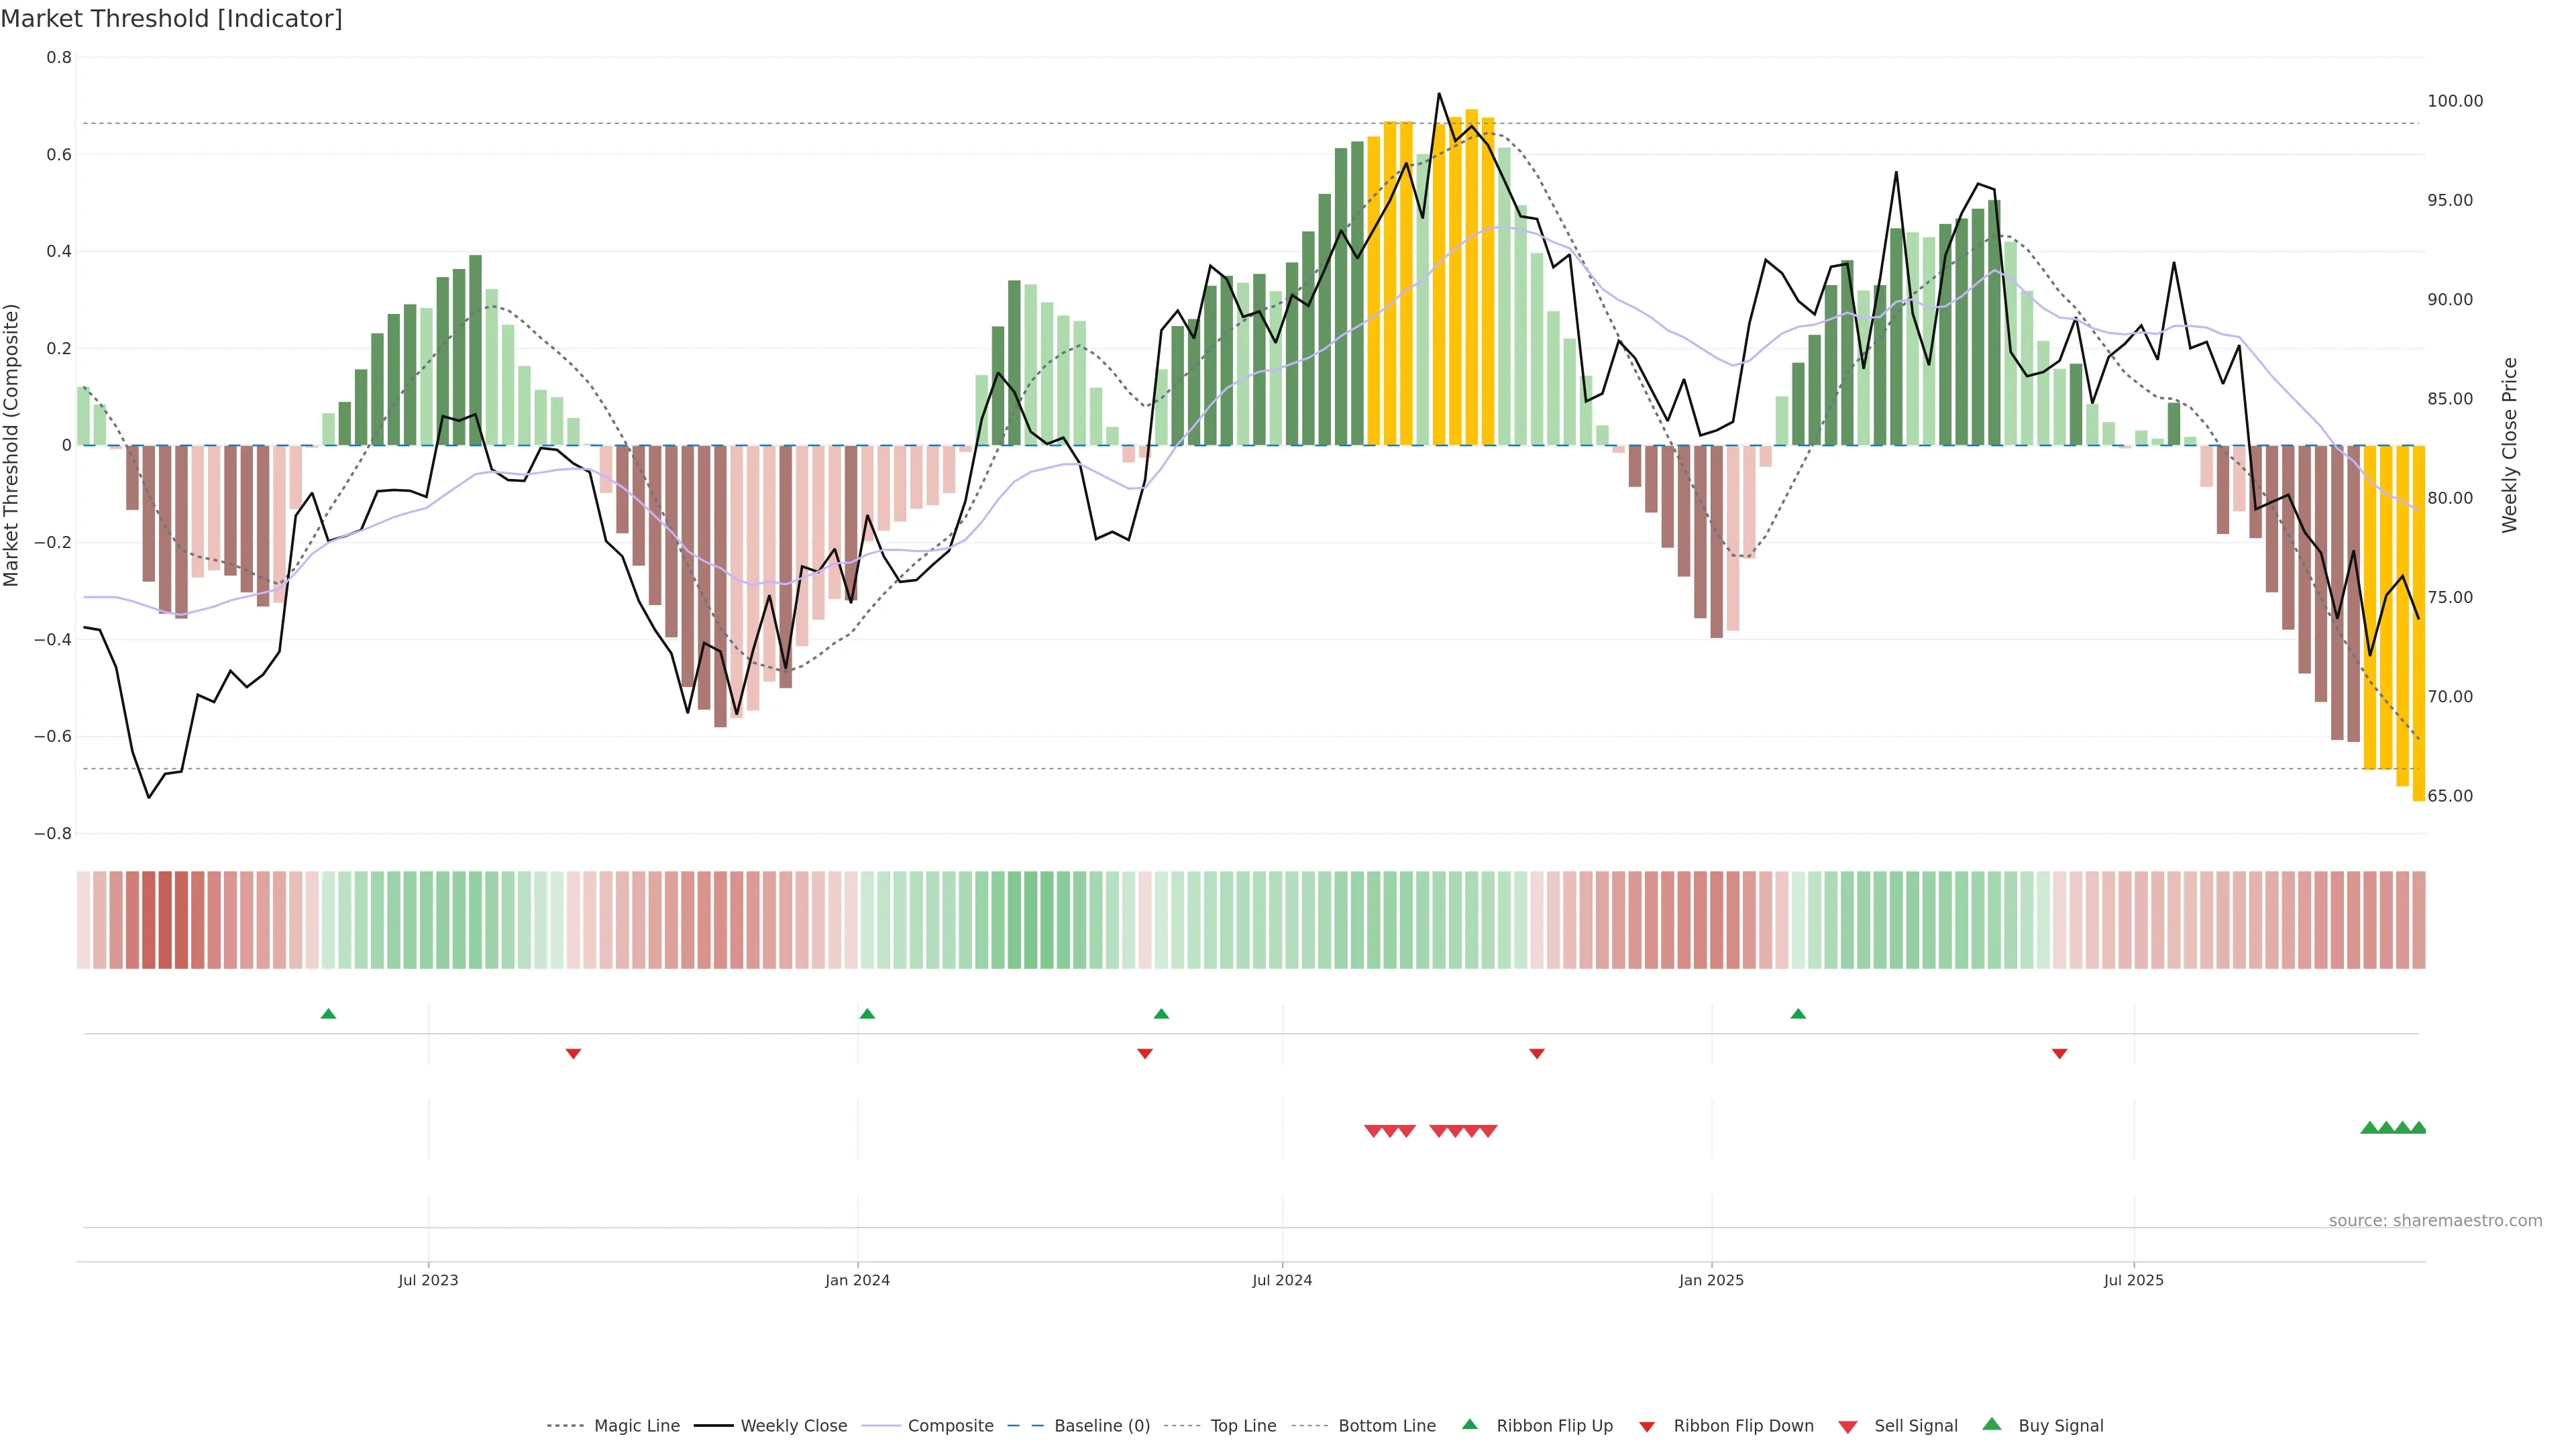The width and height of the screenshot is (2576, 1449).
Task: Toggle the Baseline (0) legend entry
Action: tap(1102, 1426)
